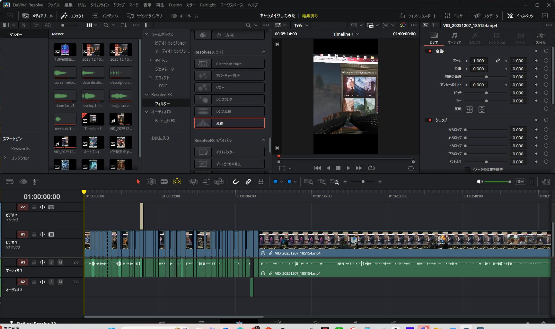Solo audio track A2
This screenshot has width=555, height=329.
click(x=51, y=282)
